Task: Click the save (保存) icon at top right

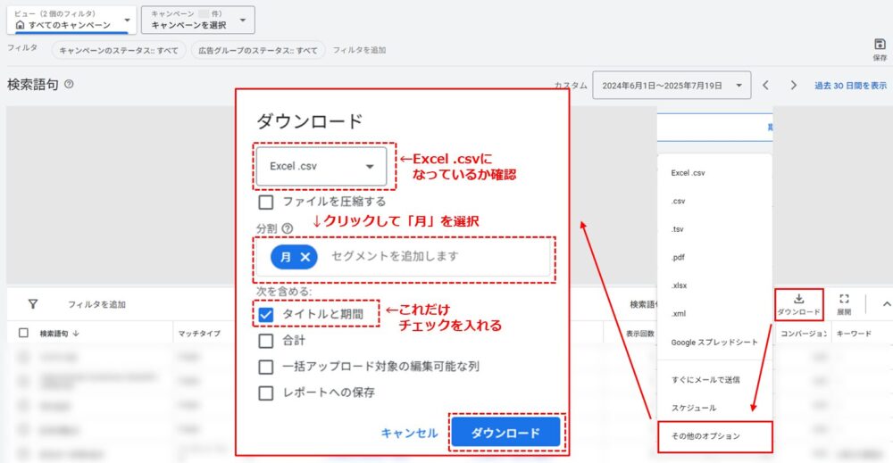Action: coord(880,45)
